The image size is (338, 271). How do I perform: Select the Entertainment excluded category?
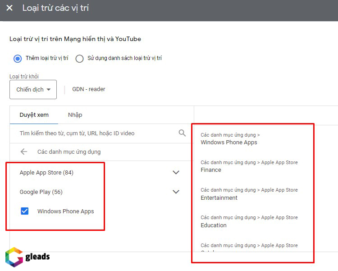[x=219, y=198]
